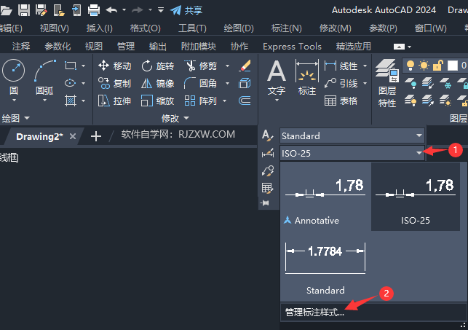Open the 参数(P) menu

(384, 28)
